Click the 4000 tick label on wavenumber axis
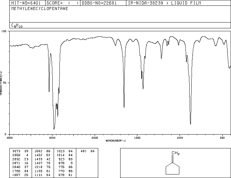The image size is (231, 178). [10, 138]
